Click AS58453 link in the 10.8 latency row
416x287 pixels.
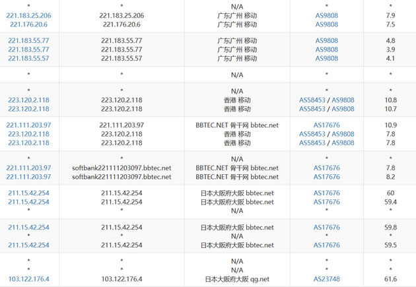(x=312, y=100)
